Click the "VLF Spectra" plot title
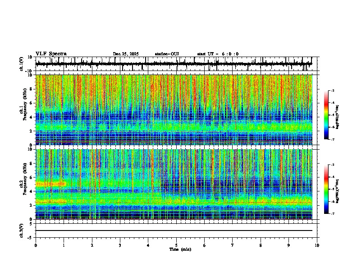The height and width of the screenshot is (275, 357). click(51, 54)
